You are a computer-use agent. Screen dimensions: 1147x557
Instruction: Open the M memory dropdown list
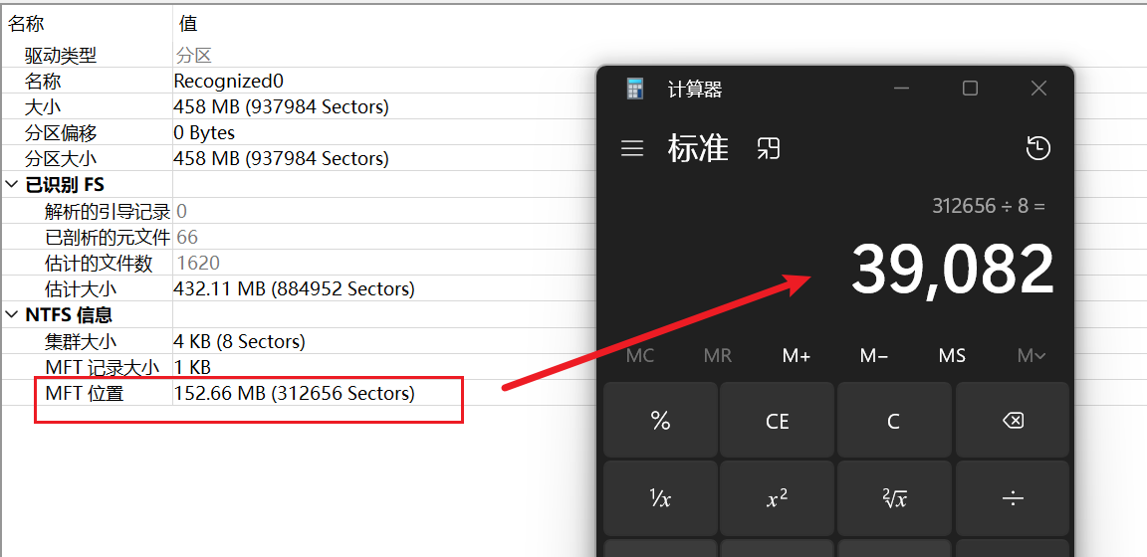click(1032, 356)
